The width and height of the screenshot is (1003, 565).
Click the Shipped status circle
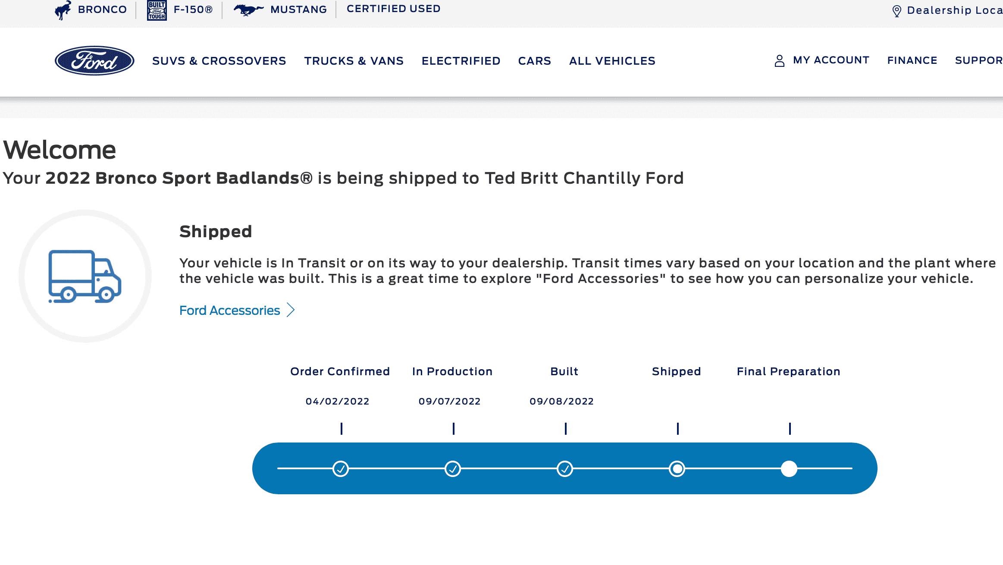677,468
